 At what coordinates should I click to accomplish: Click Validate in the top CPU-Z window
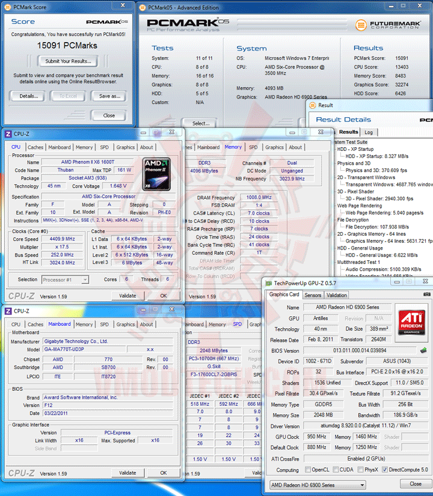click(128, 296)
